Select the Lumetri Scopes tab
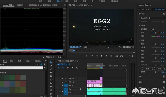The image size is (166, 97). tap(8, 5)
